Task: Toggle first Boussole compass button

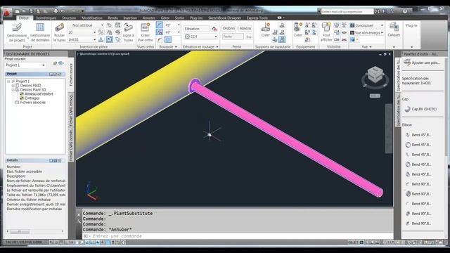Action: 160,25
